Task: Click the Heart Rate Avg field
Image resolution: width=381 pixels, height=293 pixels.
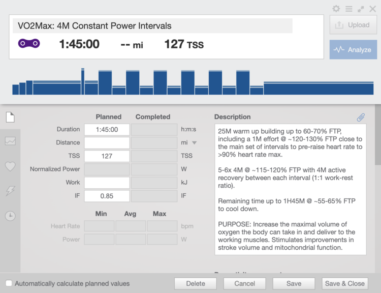Action: (131, 226)
